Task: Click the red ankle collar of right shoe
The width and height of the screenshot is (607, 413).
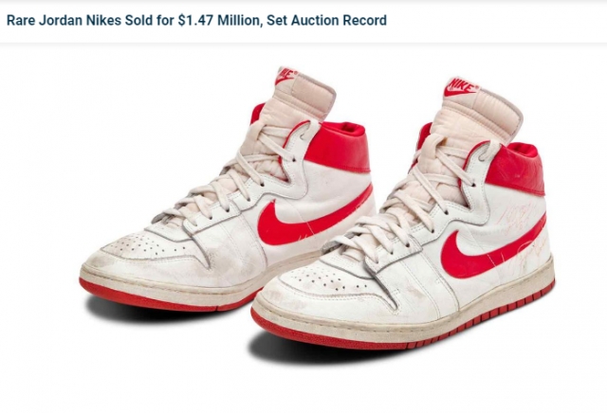Action: click(515, 169)
